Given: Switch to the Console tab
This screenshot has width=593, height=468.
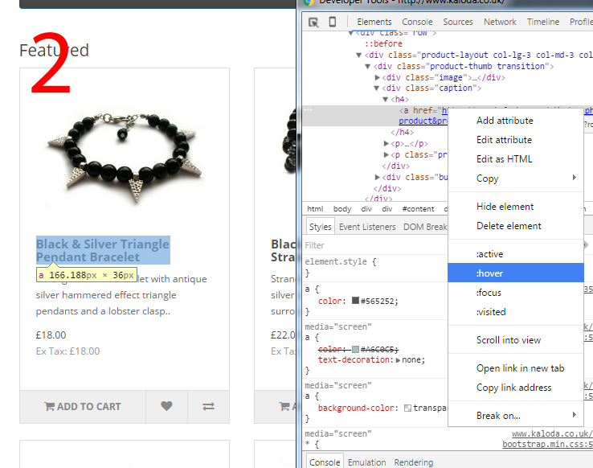Looking at the screenshot, I should (417, 22).
